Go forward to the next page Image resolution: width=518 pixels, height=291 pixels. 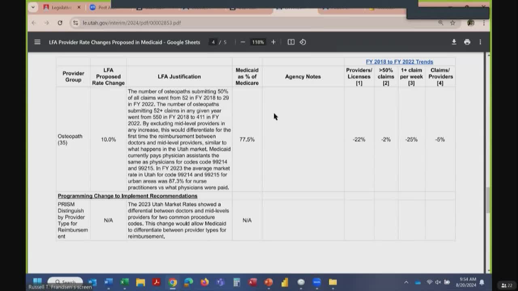pyautogui.click(x=47, y=23)
